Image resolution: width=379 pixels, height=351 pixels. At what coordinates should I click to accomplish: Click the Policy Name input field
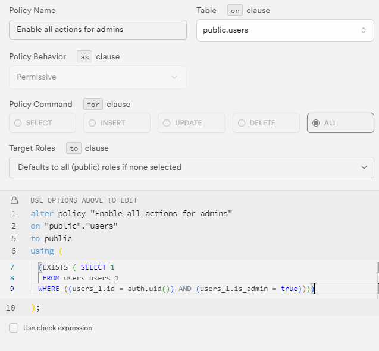coord(98,30)
